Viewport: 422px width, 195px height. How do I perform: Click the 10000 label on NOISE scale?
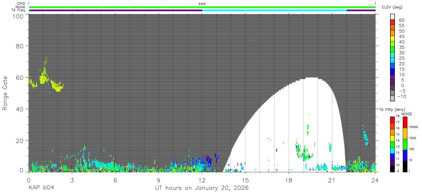[x=413, y=127]
